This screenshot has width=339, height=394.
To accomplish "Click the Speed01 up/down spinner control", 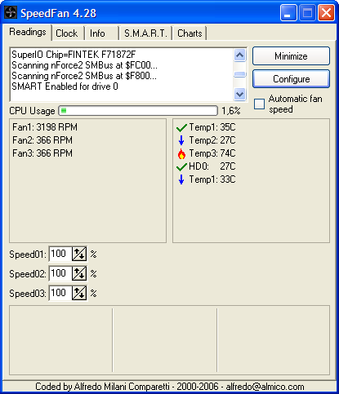I will (x=79, y=254).
